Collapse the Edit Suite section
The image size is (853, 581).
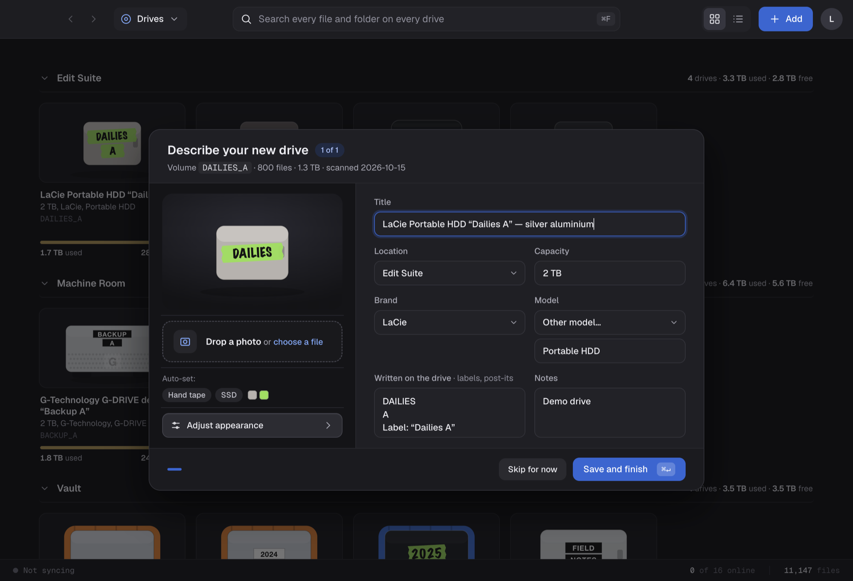[44, 78]
